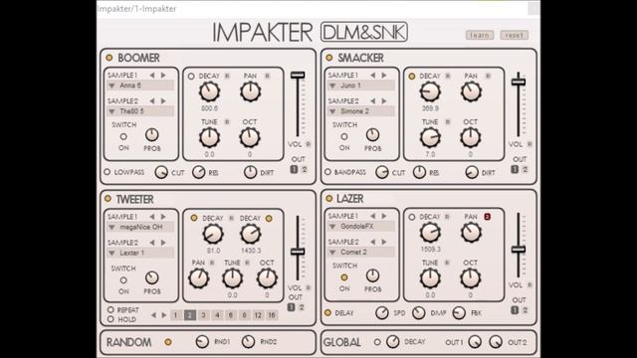Select Tweeter repeat value 4
The image size is (637, 358).
(x=217, y=315)
